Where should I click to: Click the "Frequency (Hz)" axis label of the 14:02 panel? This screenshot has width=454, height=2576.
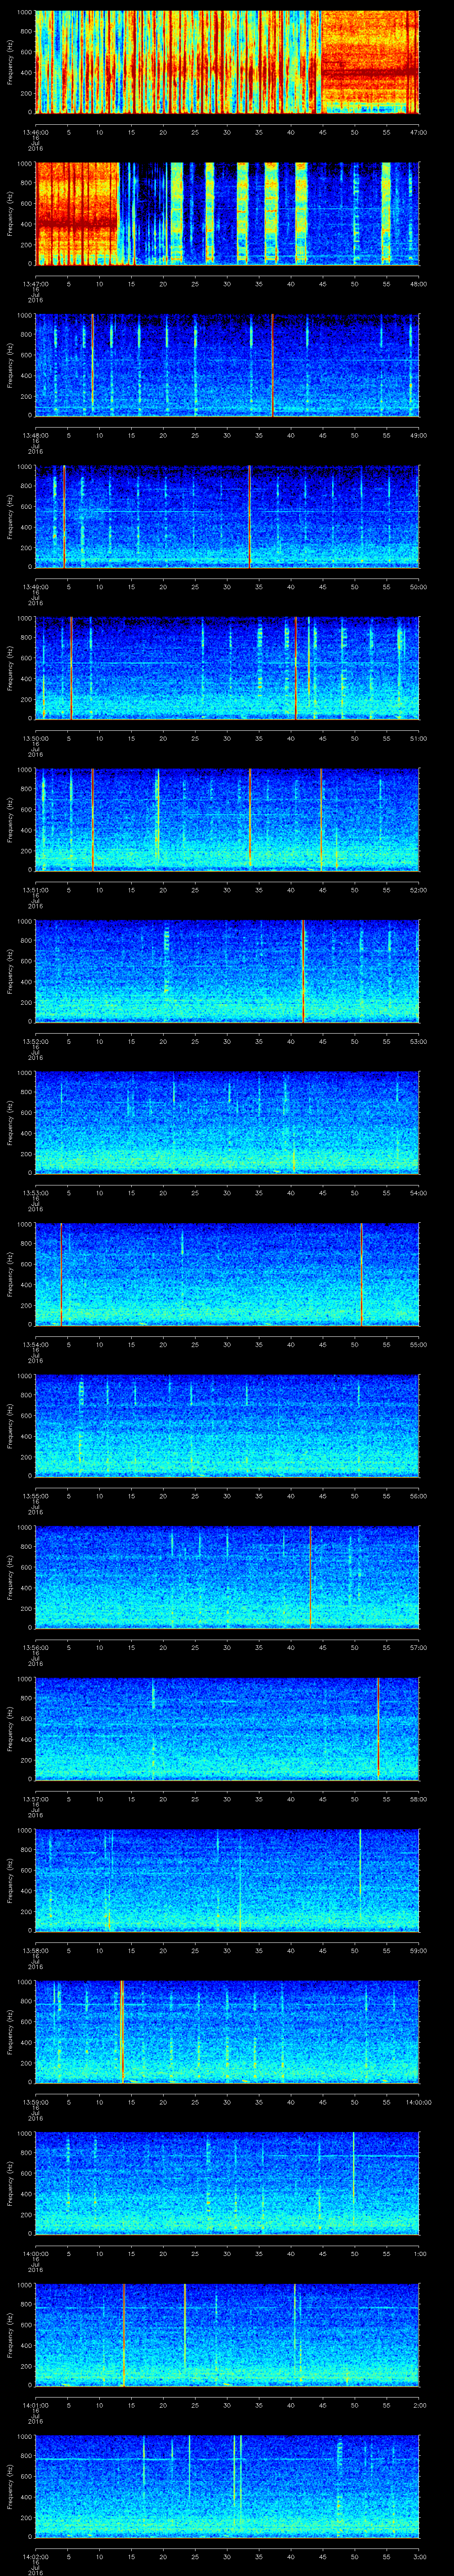(x=10, y=2486)
